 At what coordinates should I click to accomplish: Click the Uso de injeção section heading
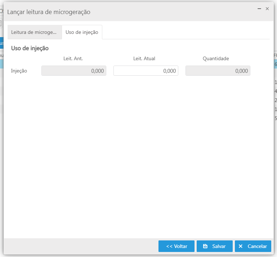pos(30,48)
